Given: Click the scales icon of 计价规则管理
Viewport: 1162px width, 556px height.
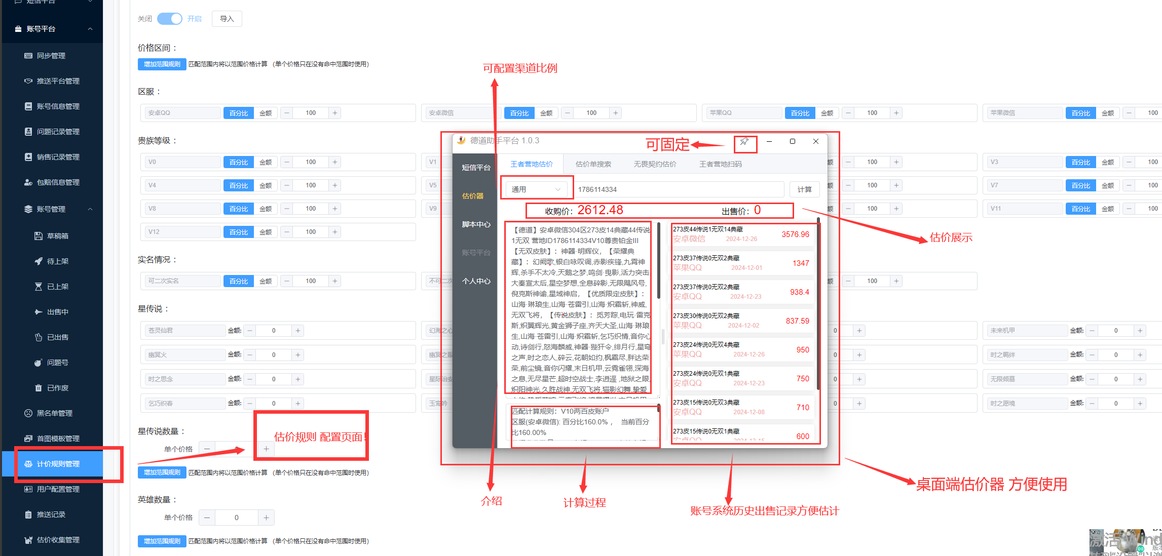Looking at the screenshot, I should point(28,464).
